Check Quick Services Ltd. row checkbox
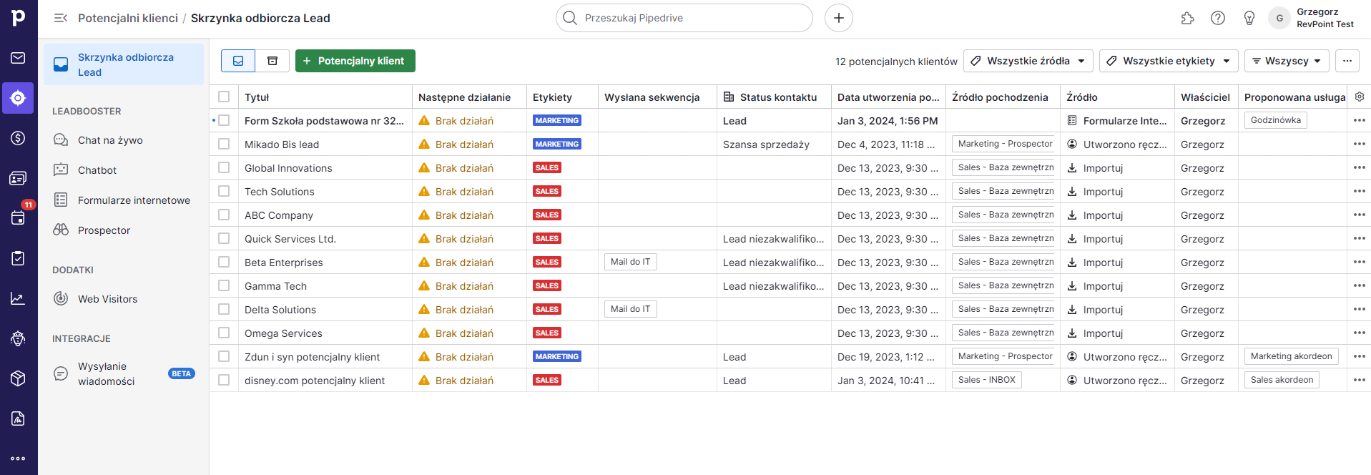 pos(224,238)
